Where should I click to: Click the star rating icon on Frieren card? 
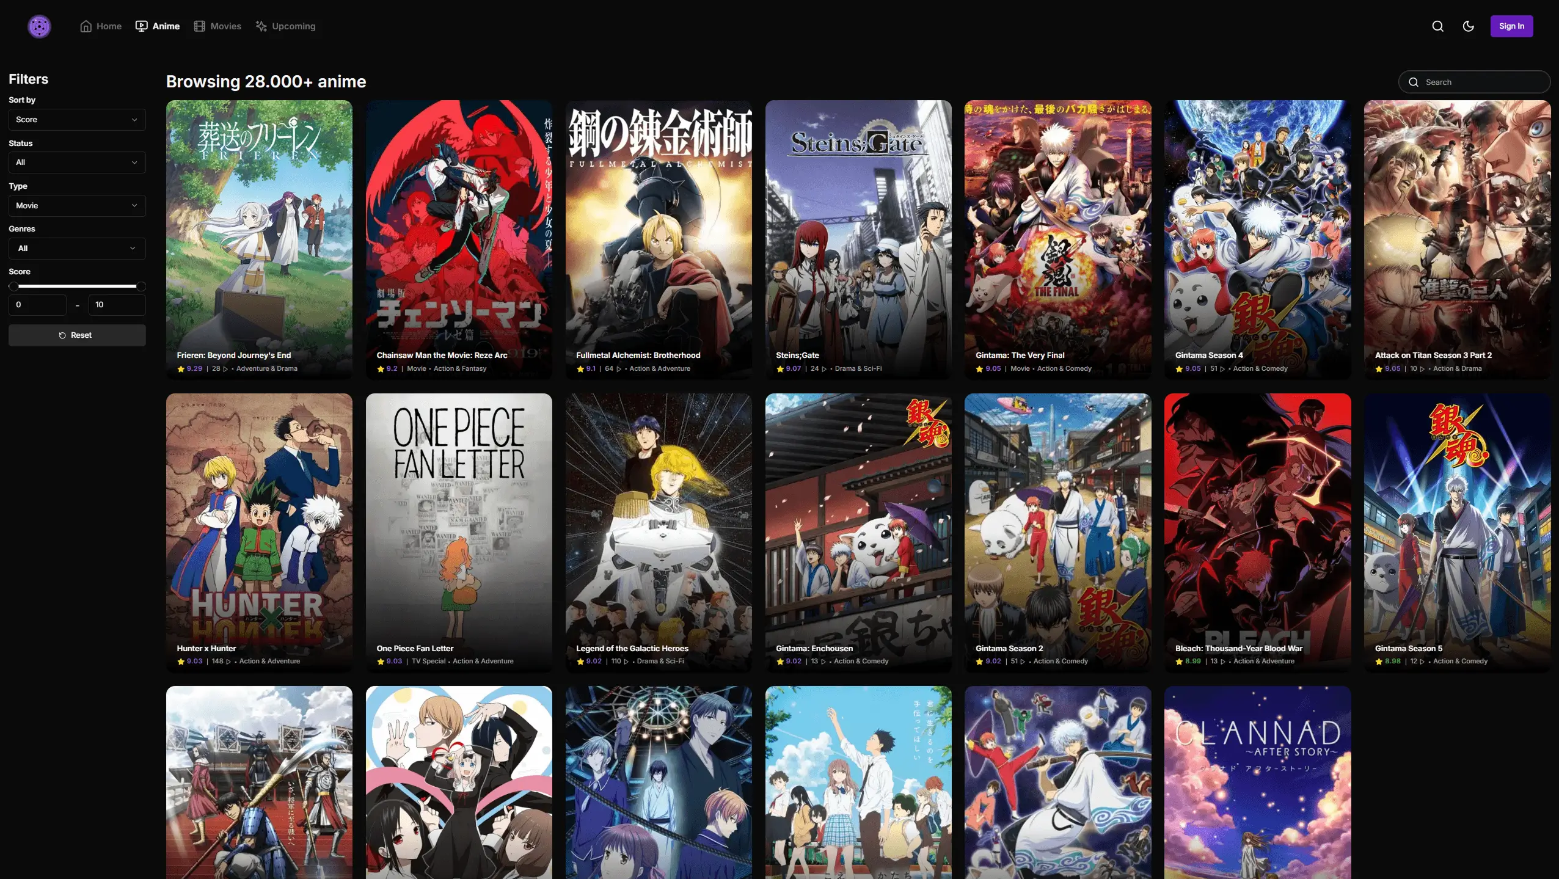click(x=181, y=369)
